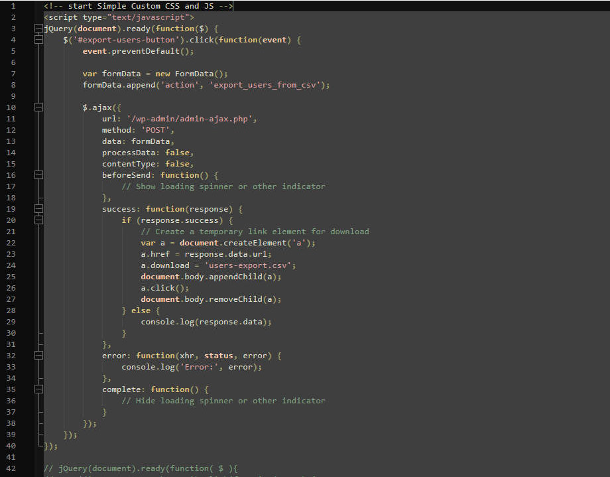Screen dimensions: 610x477
Task: Collapse the export-users-button click handler fold
Action: click(x=38, y=40)
